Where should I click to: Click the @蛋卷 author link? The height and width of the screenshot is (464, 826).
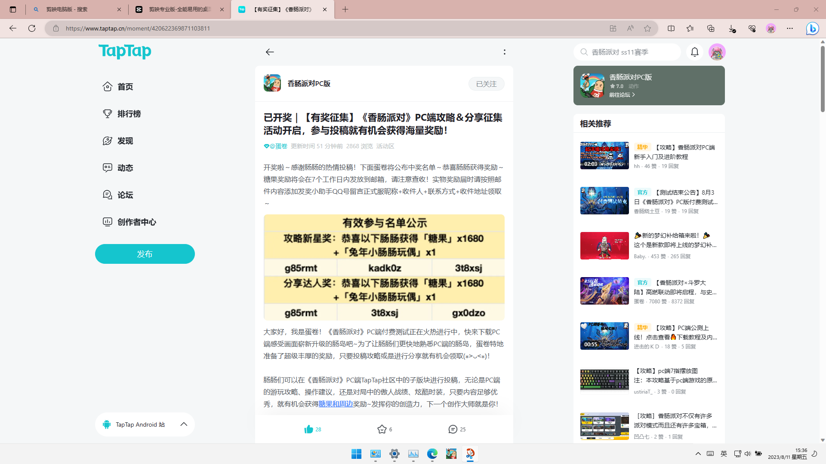(278, 146)
